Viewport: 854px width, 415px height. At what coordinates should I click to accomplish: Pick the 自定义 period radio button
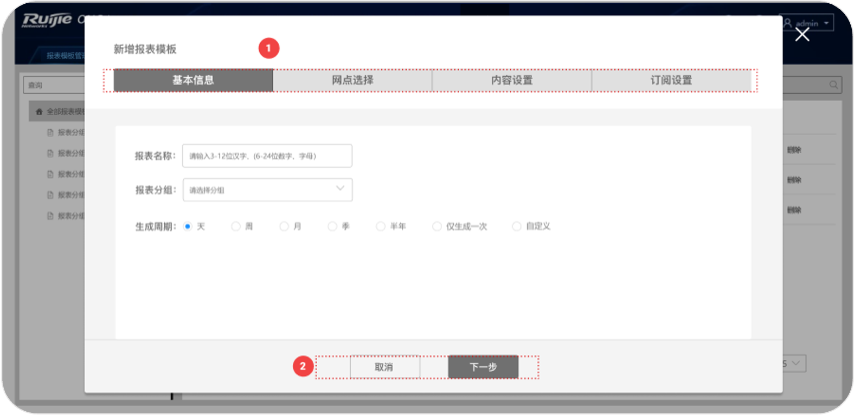(516, 226)
